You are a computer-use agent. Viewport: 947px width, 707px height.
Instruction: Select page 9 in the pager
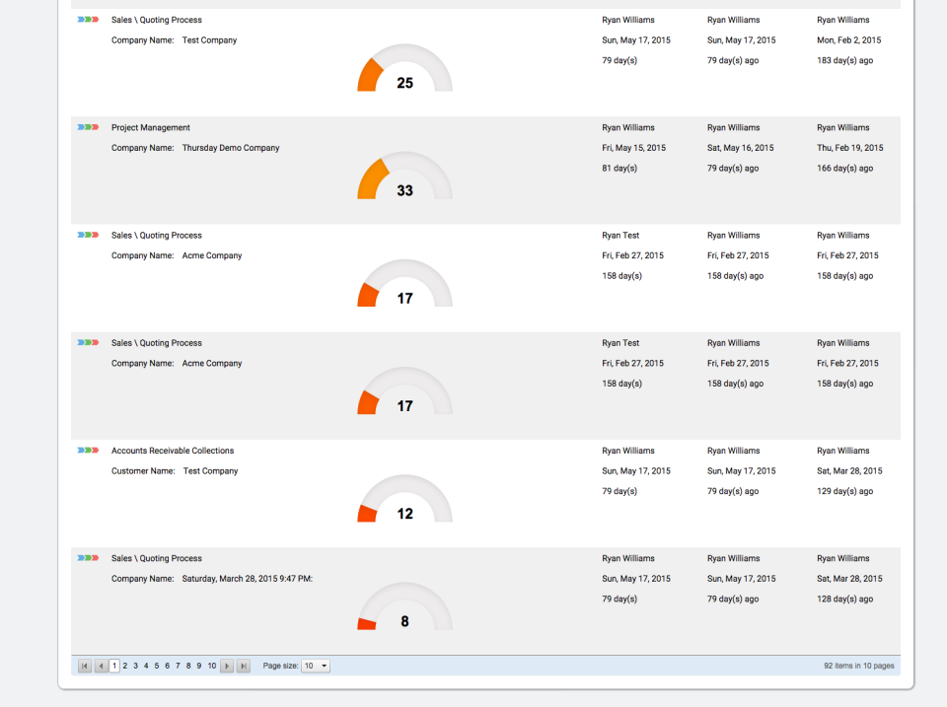[x=198, y=666]
